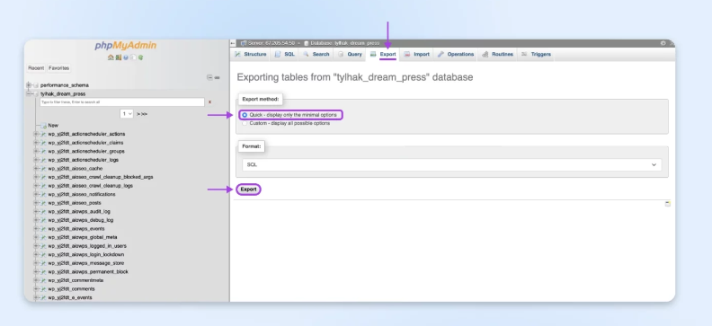This screenshot has width=712, height=326.
Task: Expand wp_yj2fdt_aioseo_notifications table node
Action: click(x=36, y=195)
